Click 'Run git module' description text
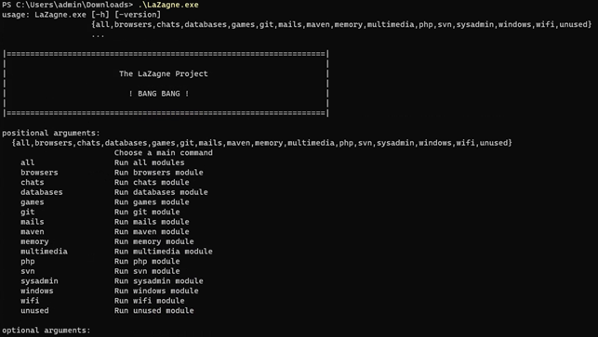Image resolution: width=598 pixels, height=337 pixels. pyautogui.click(x=147, y=212)
